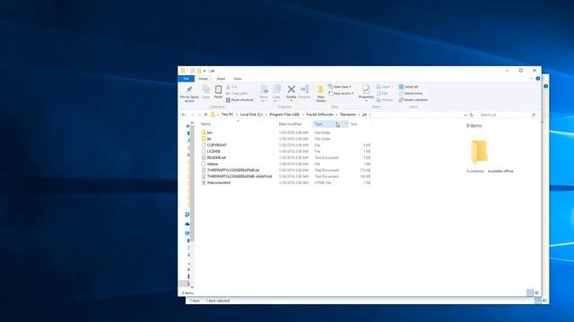This screenshot has height=322, width=574.
Task: Create a New folder from ribbon
Action: click(x=321, y=93)
